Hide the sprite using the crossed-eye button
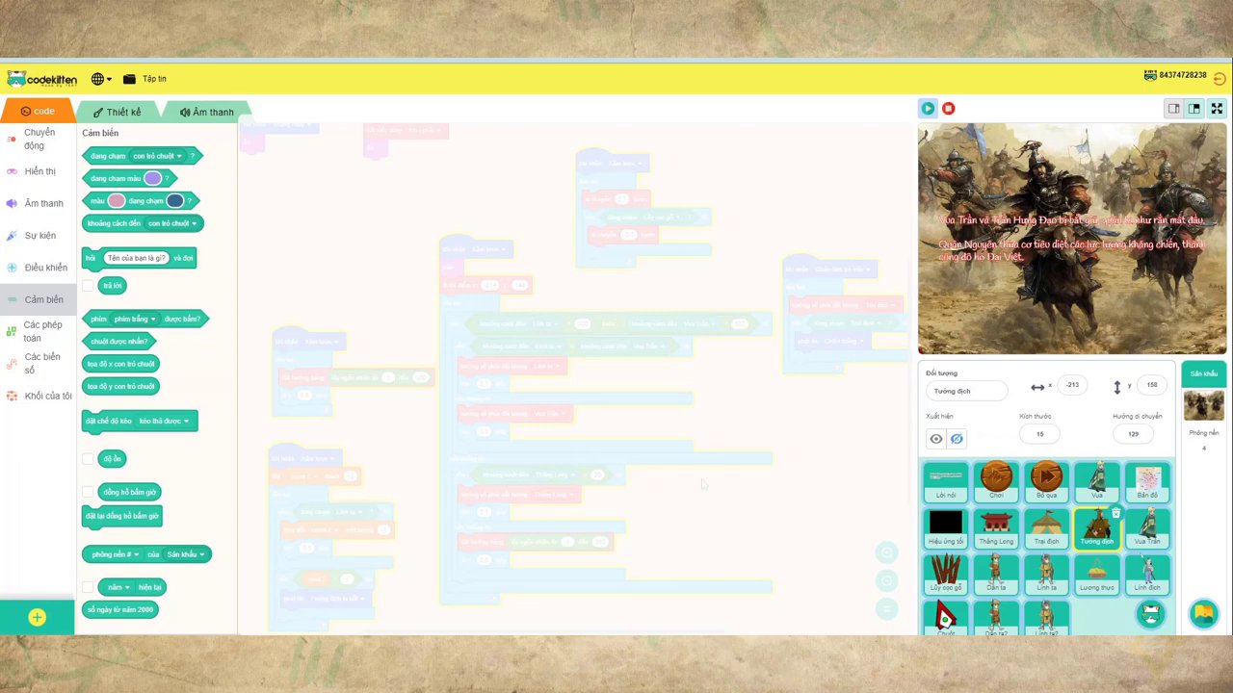The height and width of the screenshot is (693, 1233). point(957,439)
